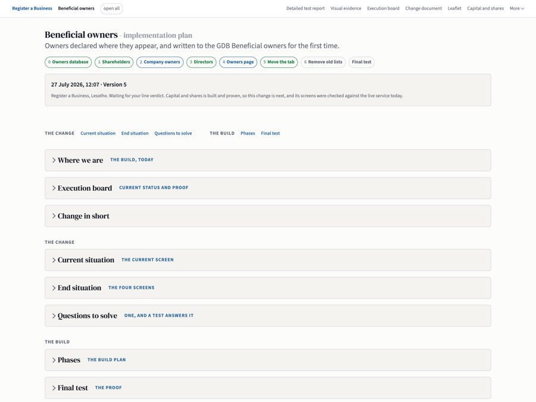Expand the Current situation section
Viewport: 536px width, 402px height.
pyautogui.click(x=267, y=260)
